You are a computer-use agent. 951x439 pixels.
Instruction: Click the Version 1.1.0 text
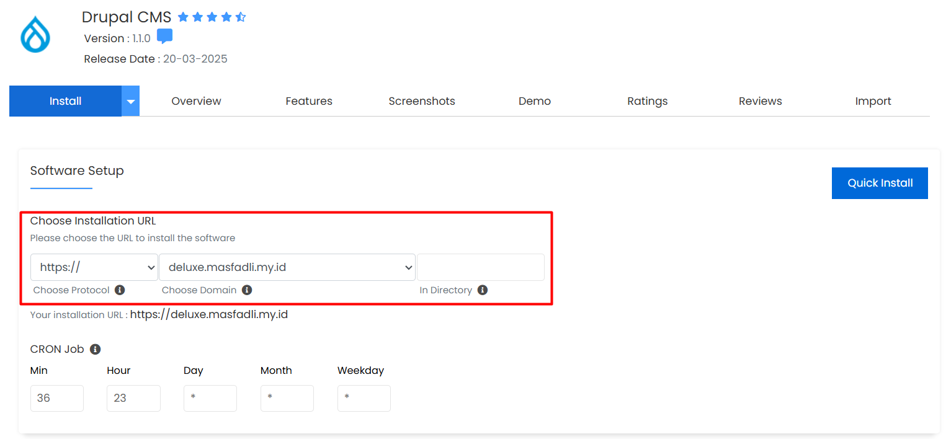(117, 38)
